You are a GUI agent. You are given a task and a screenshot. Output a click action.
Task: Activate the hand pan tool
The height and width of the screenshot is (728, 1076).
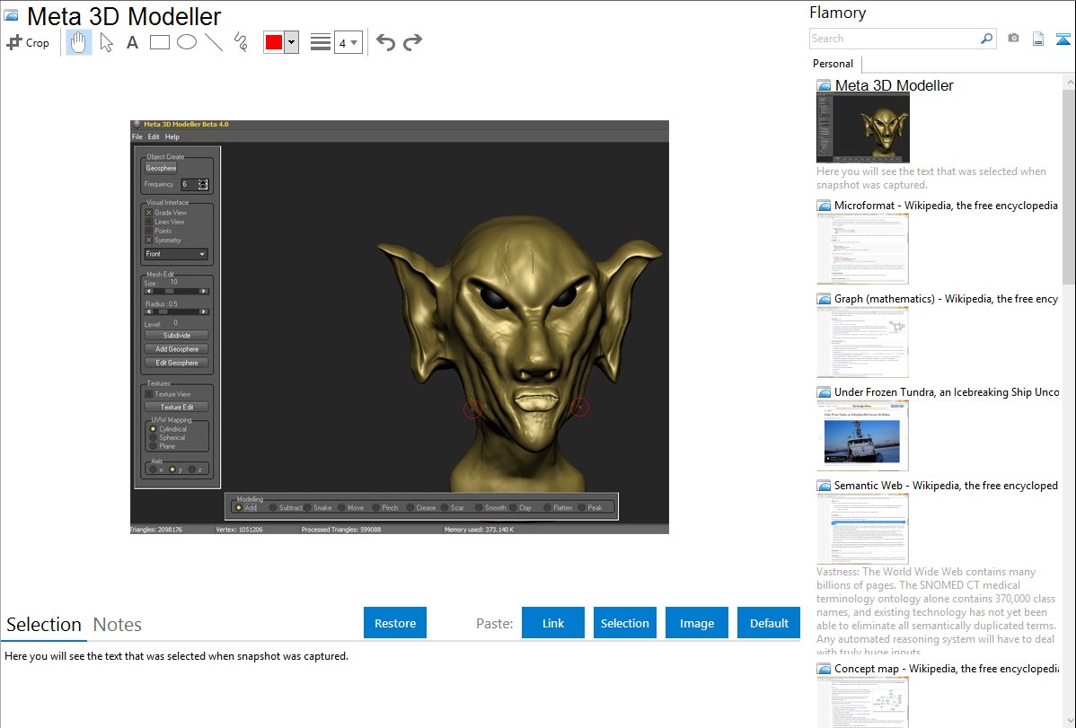[79, 42]
